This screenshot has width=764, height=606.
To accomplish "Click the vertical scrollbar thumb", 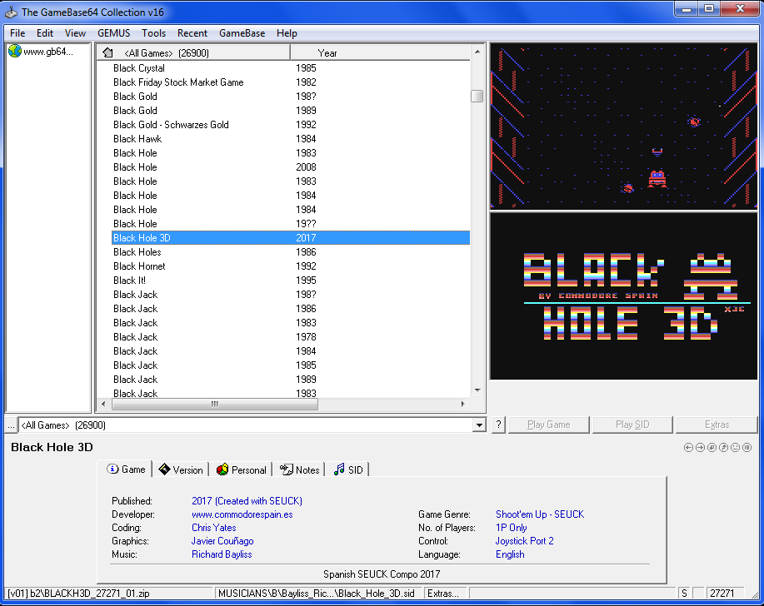I will (477, 97).
